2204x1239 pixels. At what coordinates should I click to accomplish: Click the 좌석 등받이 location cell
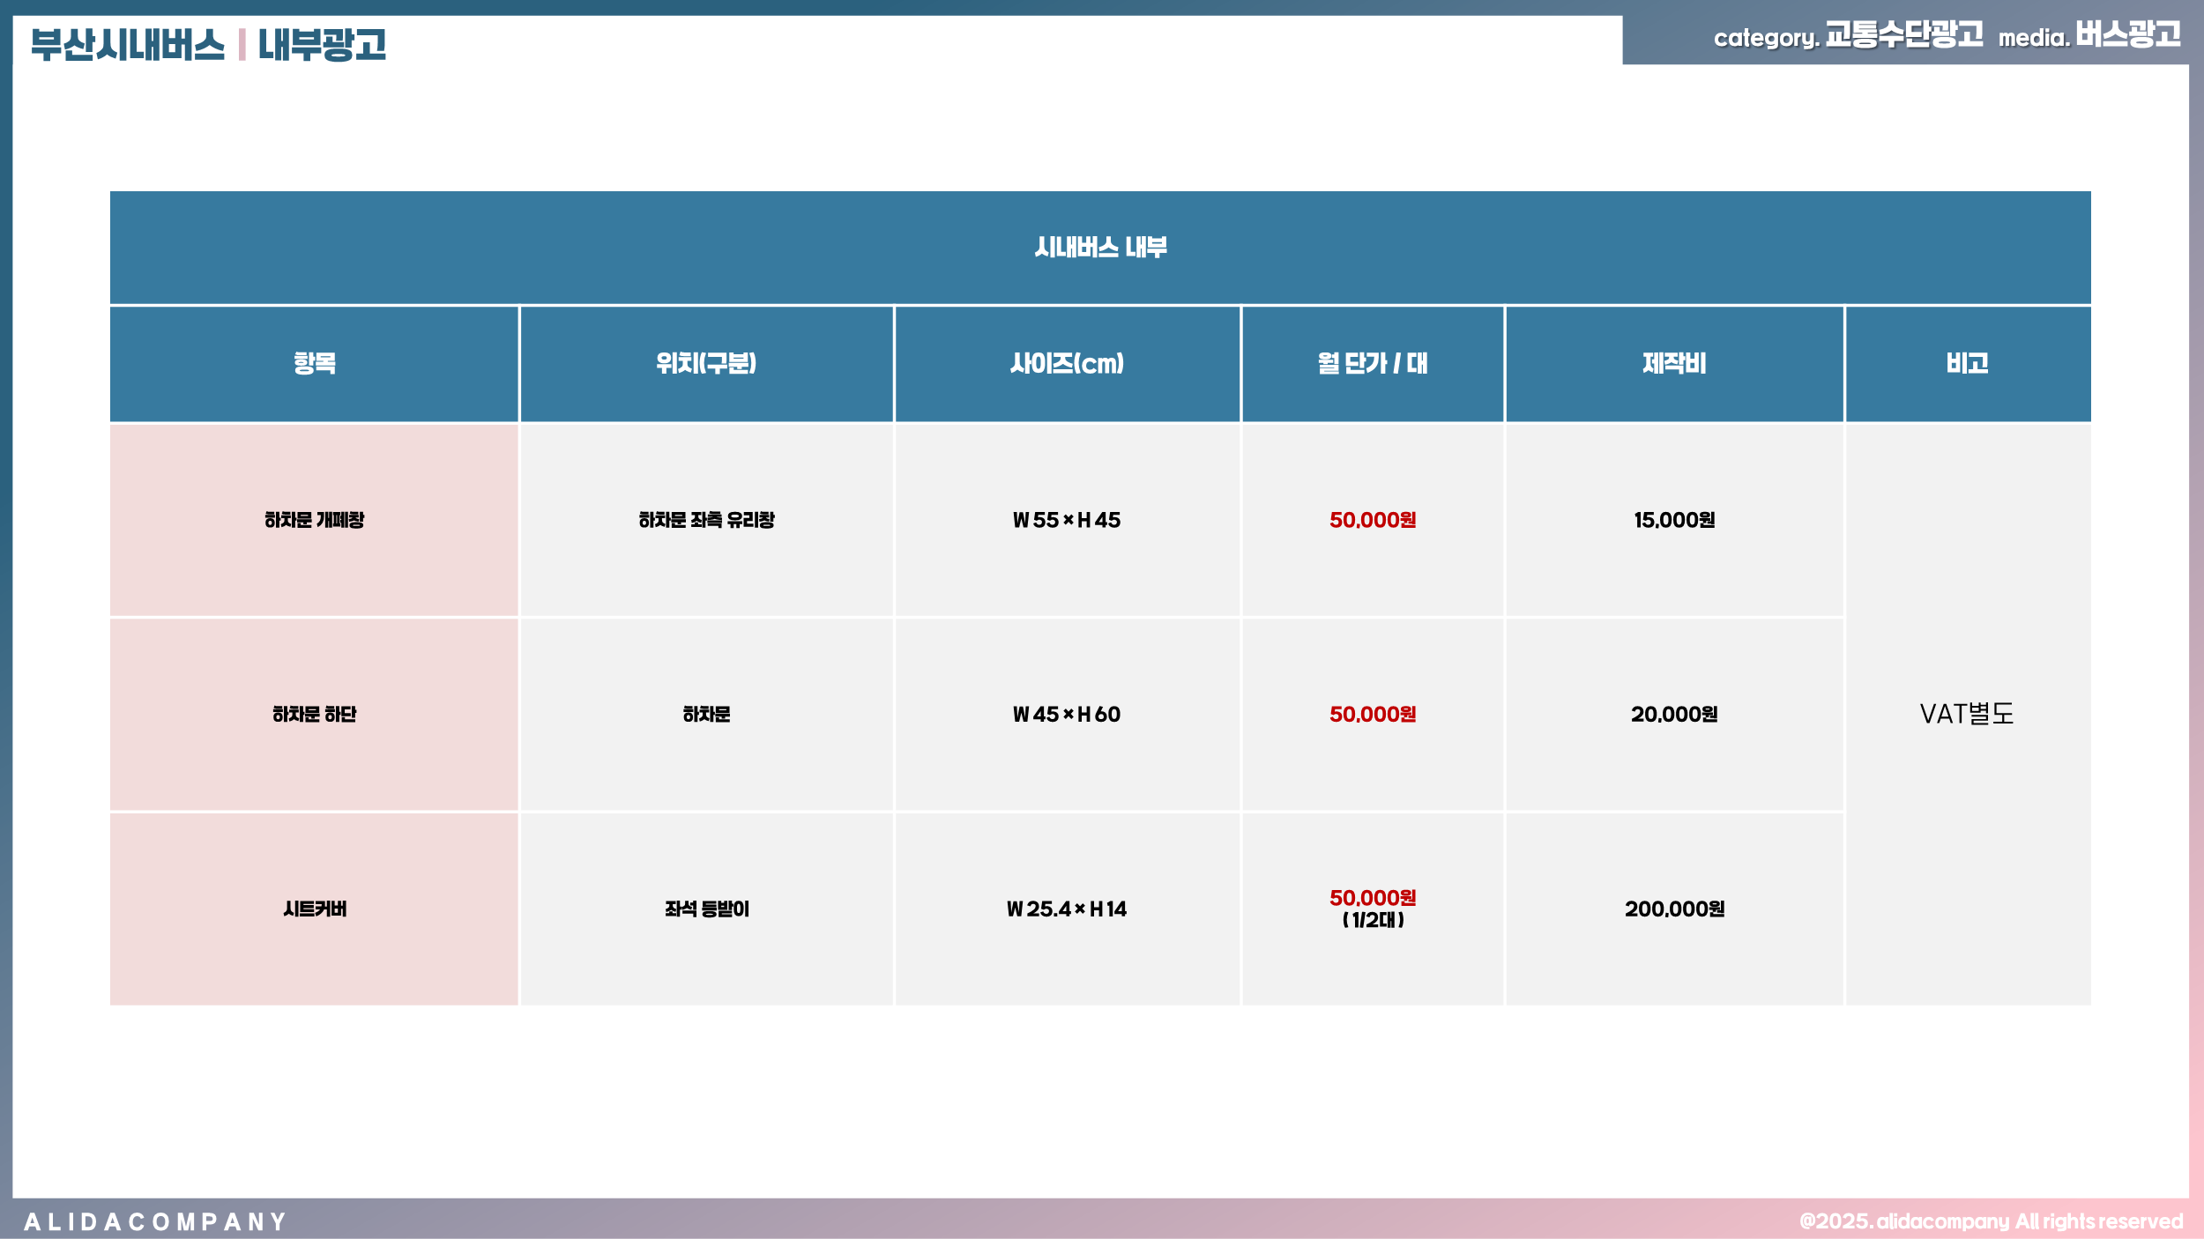coord(706,909)
